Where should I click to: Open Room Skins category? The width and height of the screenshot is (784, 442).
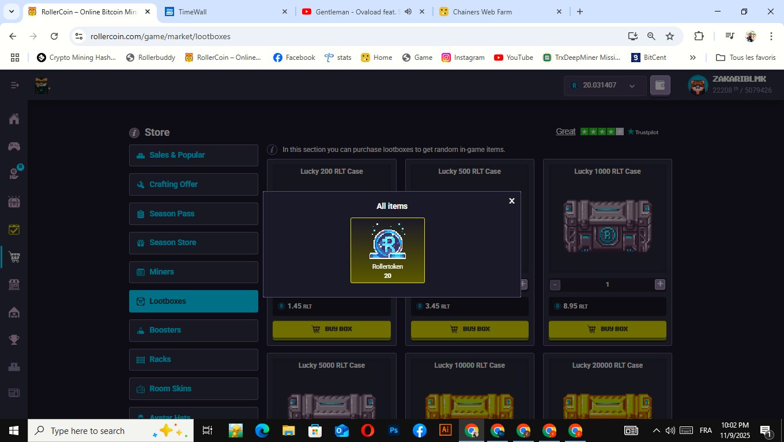point(194,388)
